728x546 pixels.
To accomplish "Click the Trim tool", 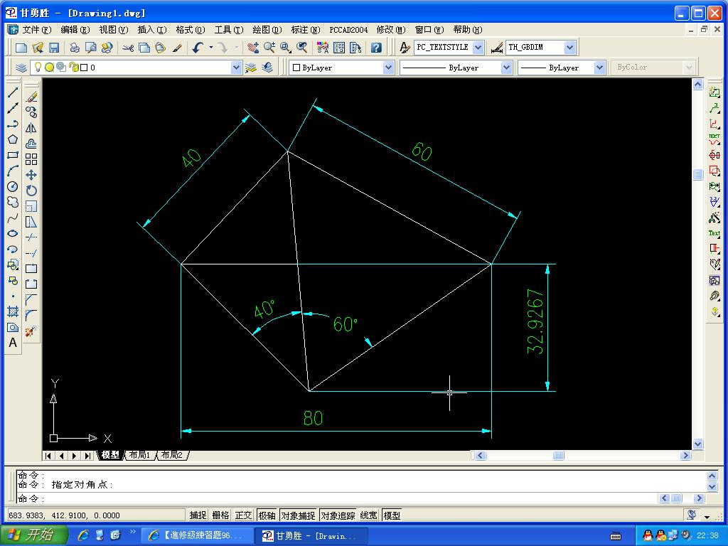I will point(31,237).
